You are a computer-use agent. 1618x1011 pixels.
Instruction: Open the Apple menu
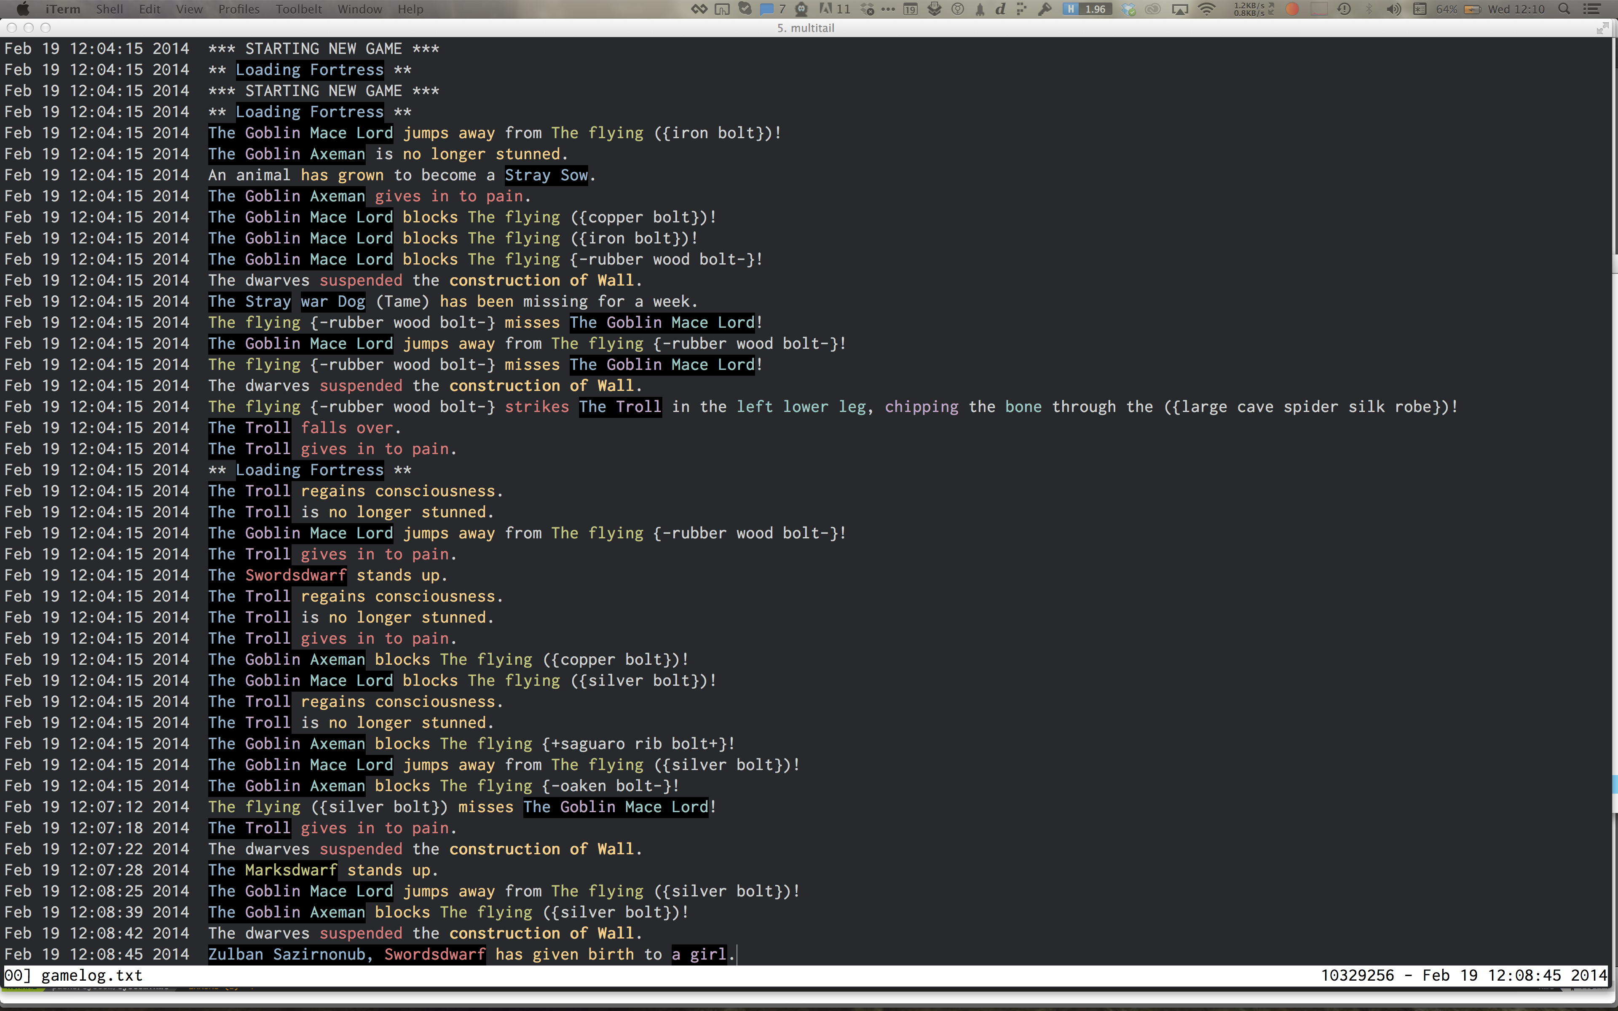[x=23, y=9]
